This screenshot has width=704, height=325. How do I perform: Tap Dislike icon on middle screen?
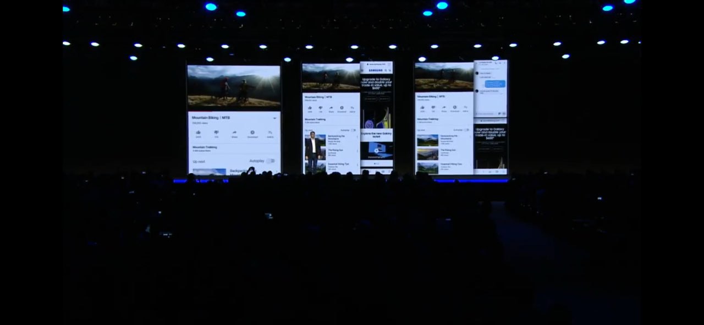point(321,108)
